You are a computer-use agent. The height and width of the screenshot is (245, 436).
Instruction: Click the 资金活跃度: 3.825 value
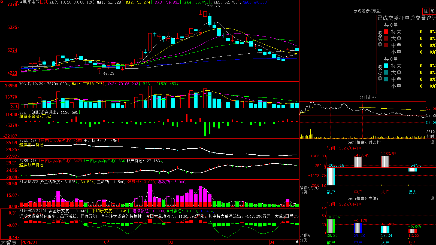point(57,182)
